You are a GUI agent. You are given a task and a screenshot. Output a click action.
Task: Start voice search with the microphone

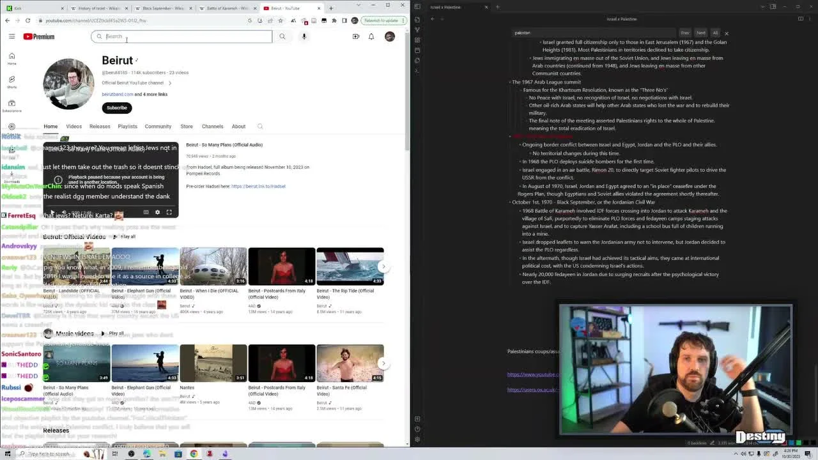point(304,36)
